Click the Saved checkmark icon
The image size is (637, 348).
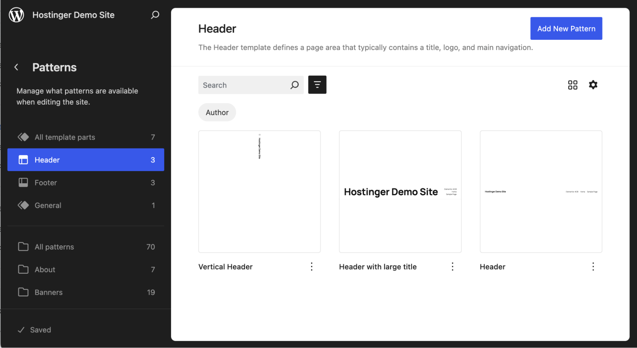click(21, 330)
